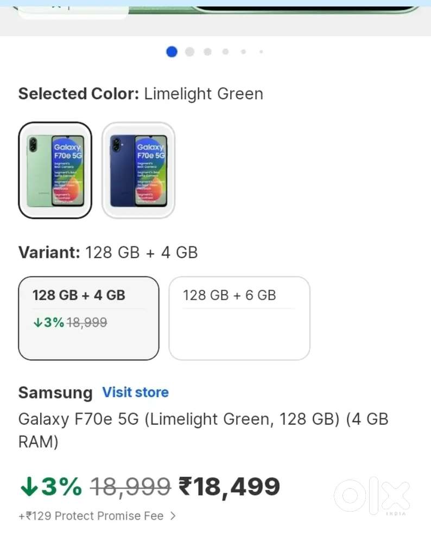Viewport: 431px width, 542px height.
Task: Go to sixth image carousel dot
Action: (x=261, y=52)
